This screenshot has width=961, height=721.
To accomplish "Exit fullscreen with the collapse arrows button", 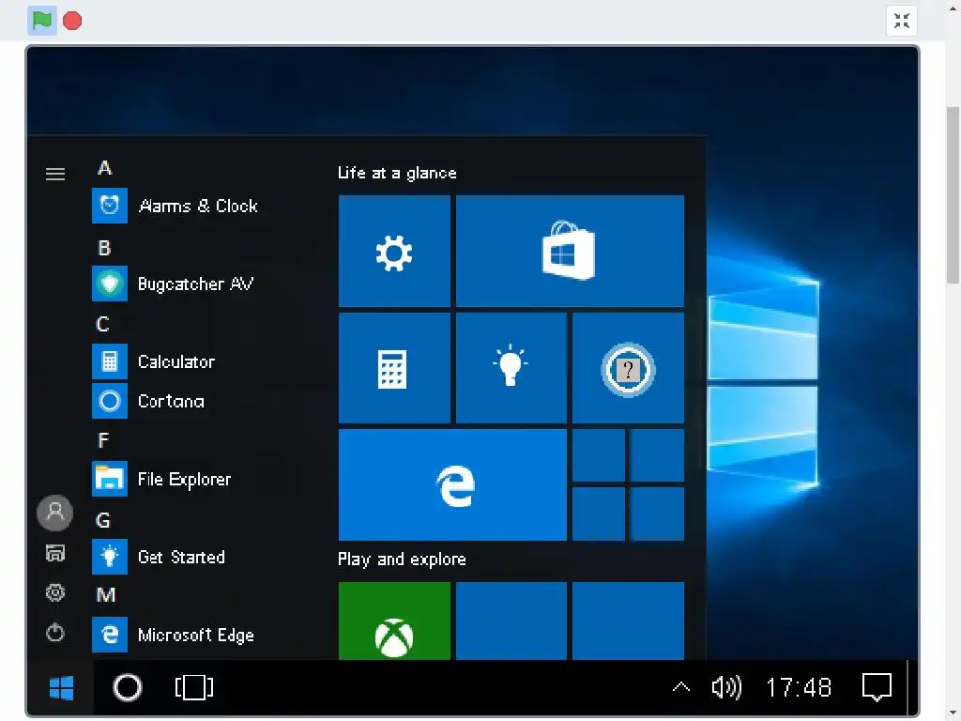I will pyautogui.click(x=901, y=21).
